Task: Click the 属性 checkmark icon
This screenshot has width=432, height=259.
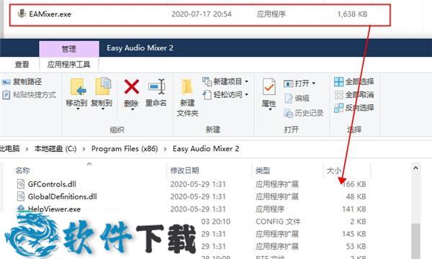Action: coord(269,87)
